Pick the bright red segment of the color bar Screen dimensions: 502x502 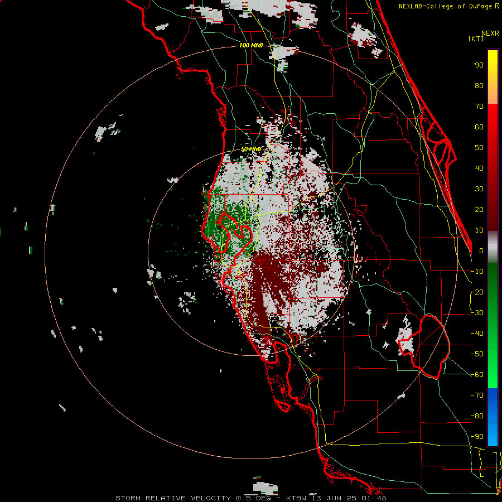493,118
